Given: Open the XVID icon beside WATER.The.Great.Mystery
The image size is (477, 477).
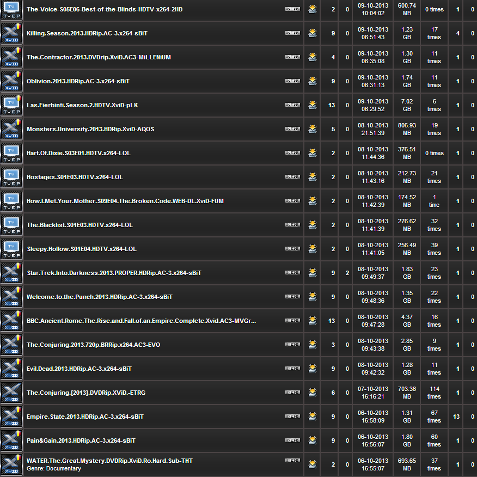Looking at the screenshot, I should point(11,465).
